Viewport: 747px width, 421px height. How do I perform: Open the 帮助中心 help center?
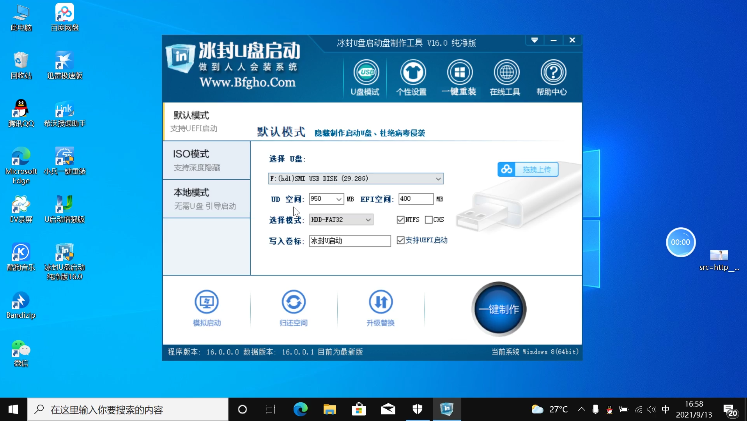pyautogui.click(x=553, y=77)
